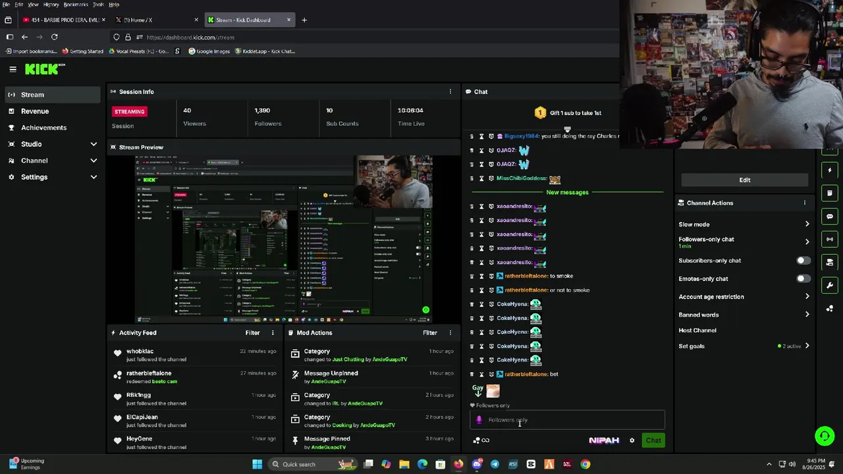Click the three-dots cluster icon in right sidebar
Image resolution: width=843 pixels, height=474 pixels.
(830, 308)
